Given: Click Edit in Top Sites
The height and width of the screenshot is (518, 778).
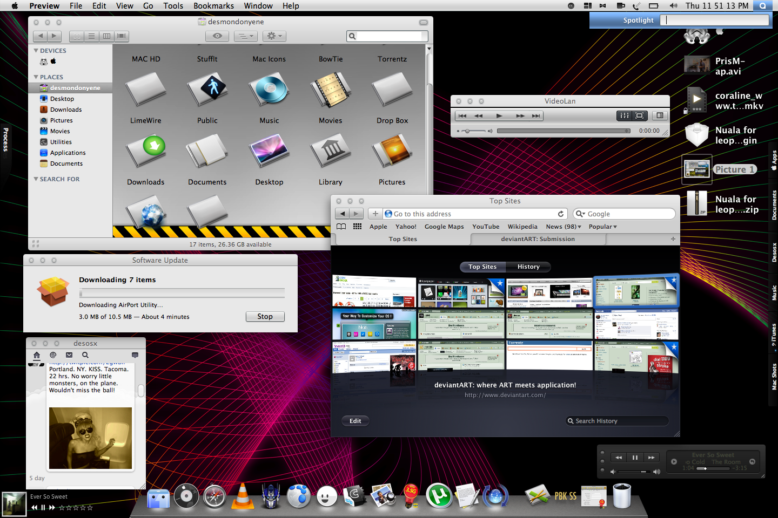Looking at the screenshot, I should pyautogui.click(x=356, y=421).
